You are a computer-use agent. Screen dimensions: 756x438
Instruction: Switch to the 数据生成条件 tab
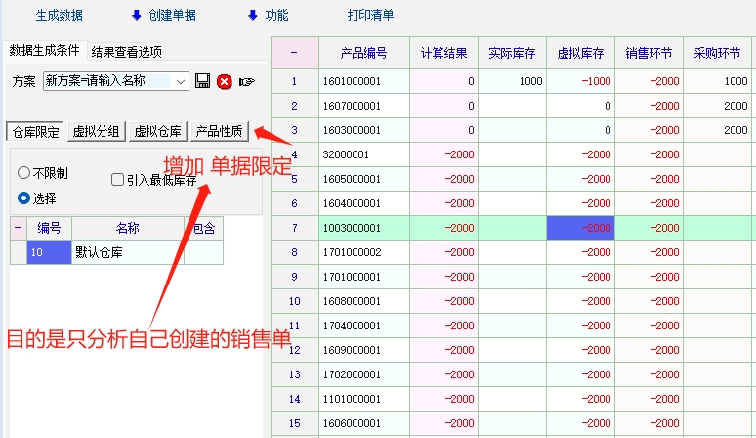pyautogui.click(x=44, y=51)
